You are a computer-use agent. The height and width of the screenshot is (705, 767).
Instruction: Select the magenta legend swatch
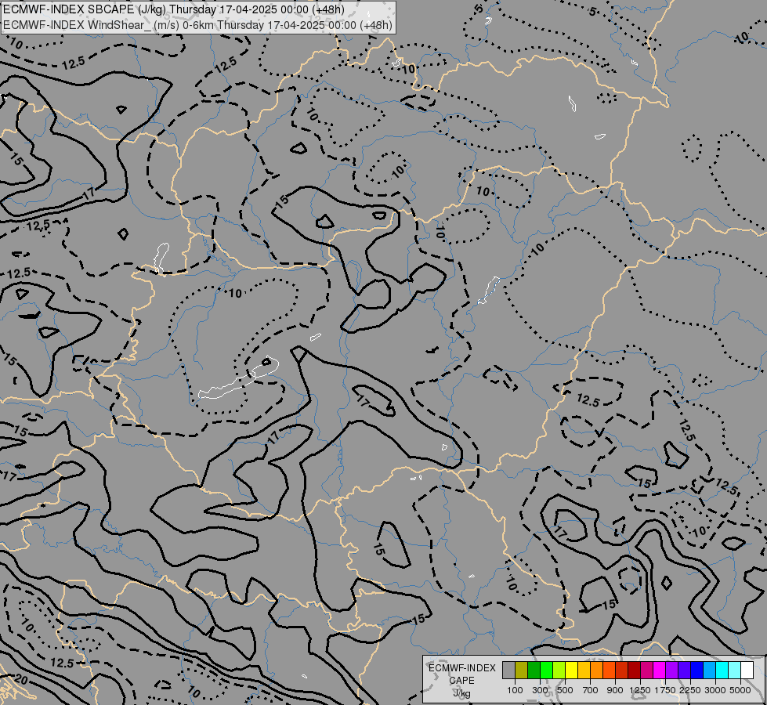(660, 670)
